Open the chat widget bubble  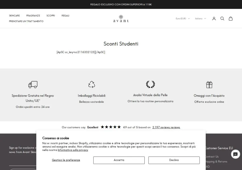coord(236,154)
